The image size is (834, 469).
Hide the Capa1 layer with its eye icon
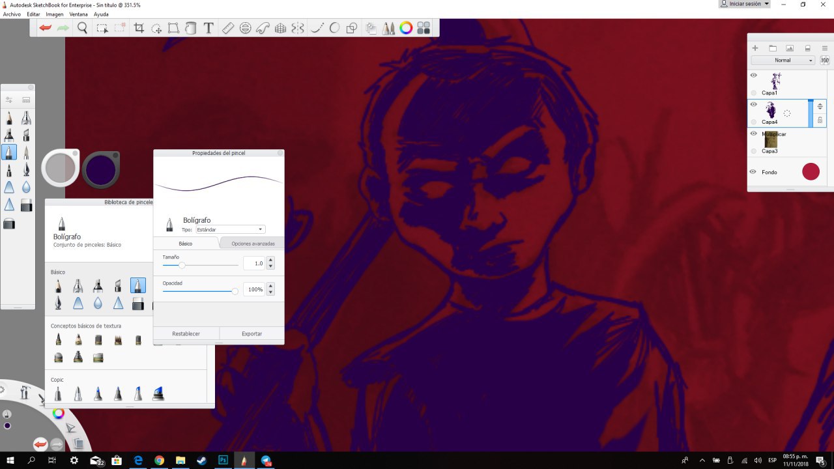tap(754, 76)
